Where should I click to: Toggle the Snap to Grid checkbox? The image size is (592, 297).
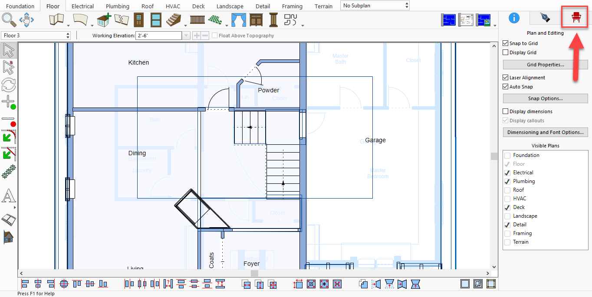tap(506, 43)
